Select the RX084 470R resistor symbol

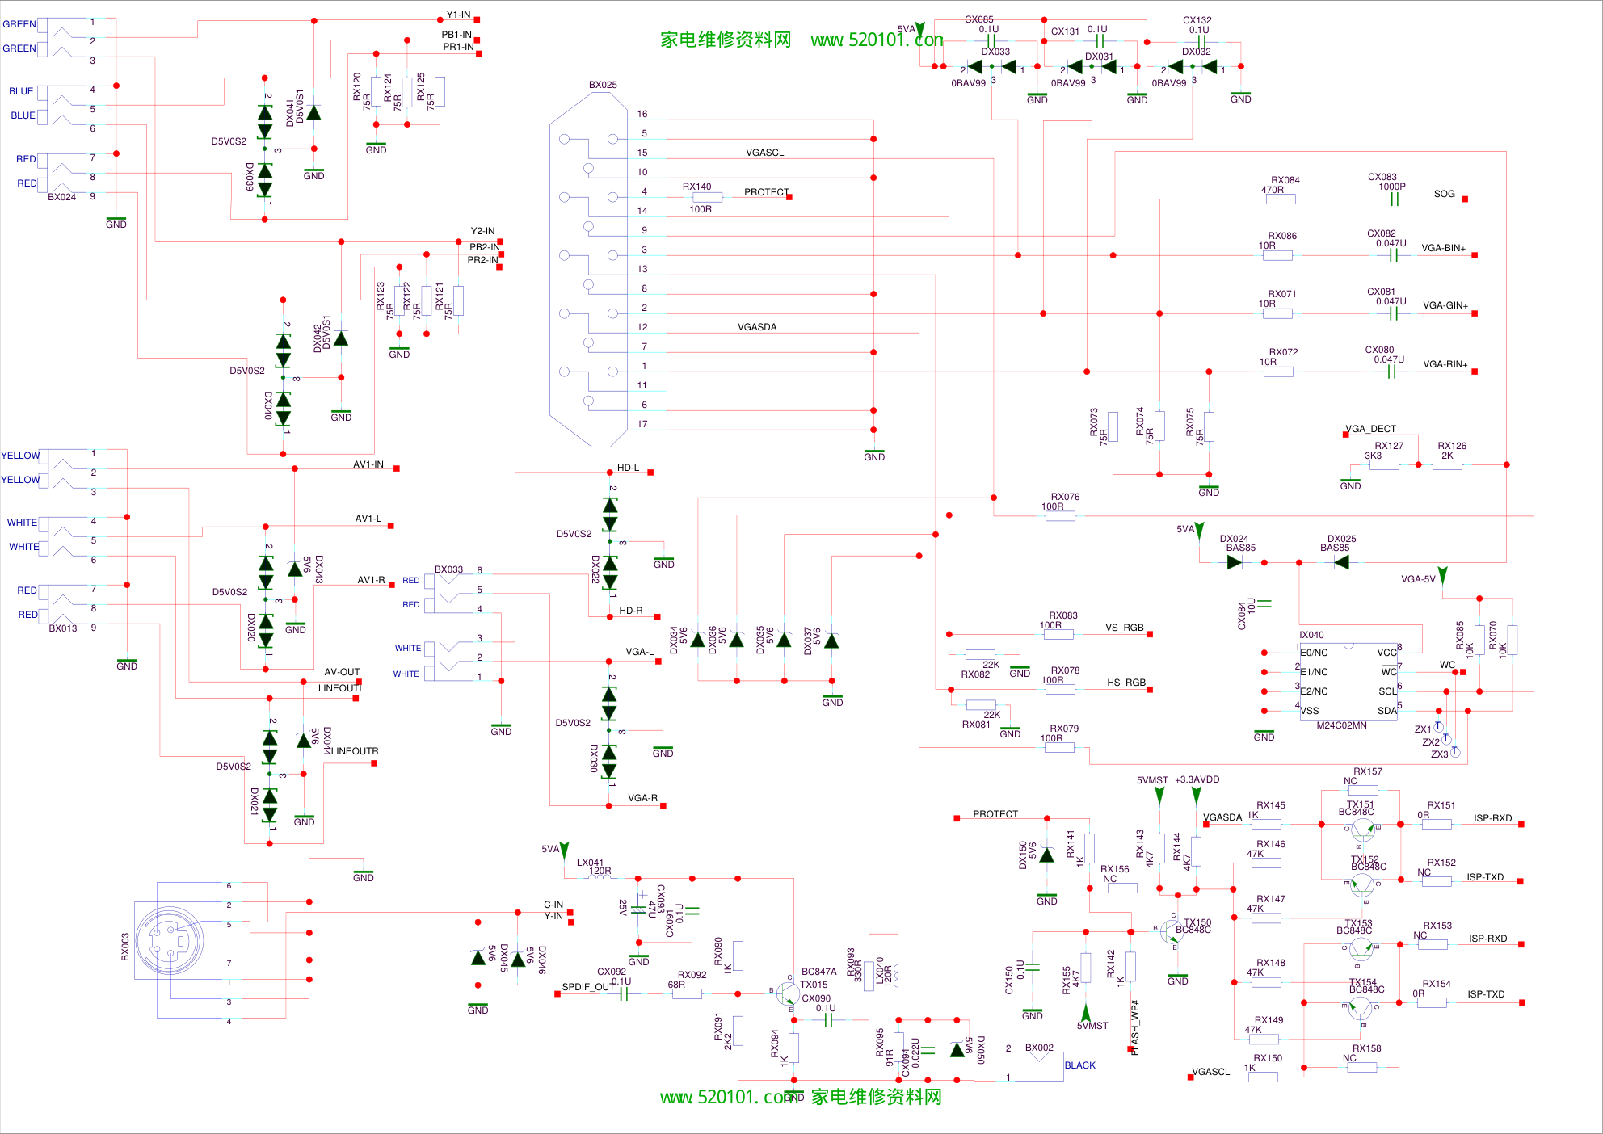pyautogui.click(x=1281, y=199)
